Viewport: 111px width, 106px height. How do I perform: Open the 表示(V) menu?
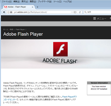tap(25, 1)
